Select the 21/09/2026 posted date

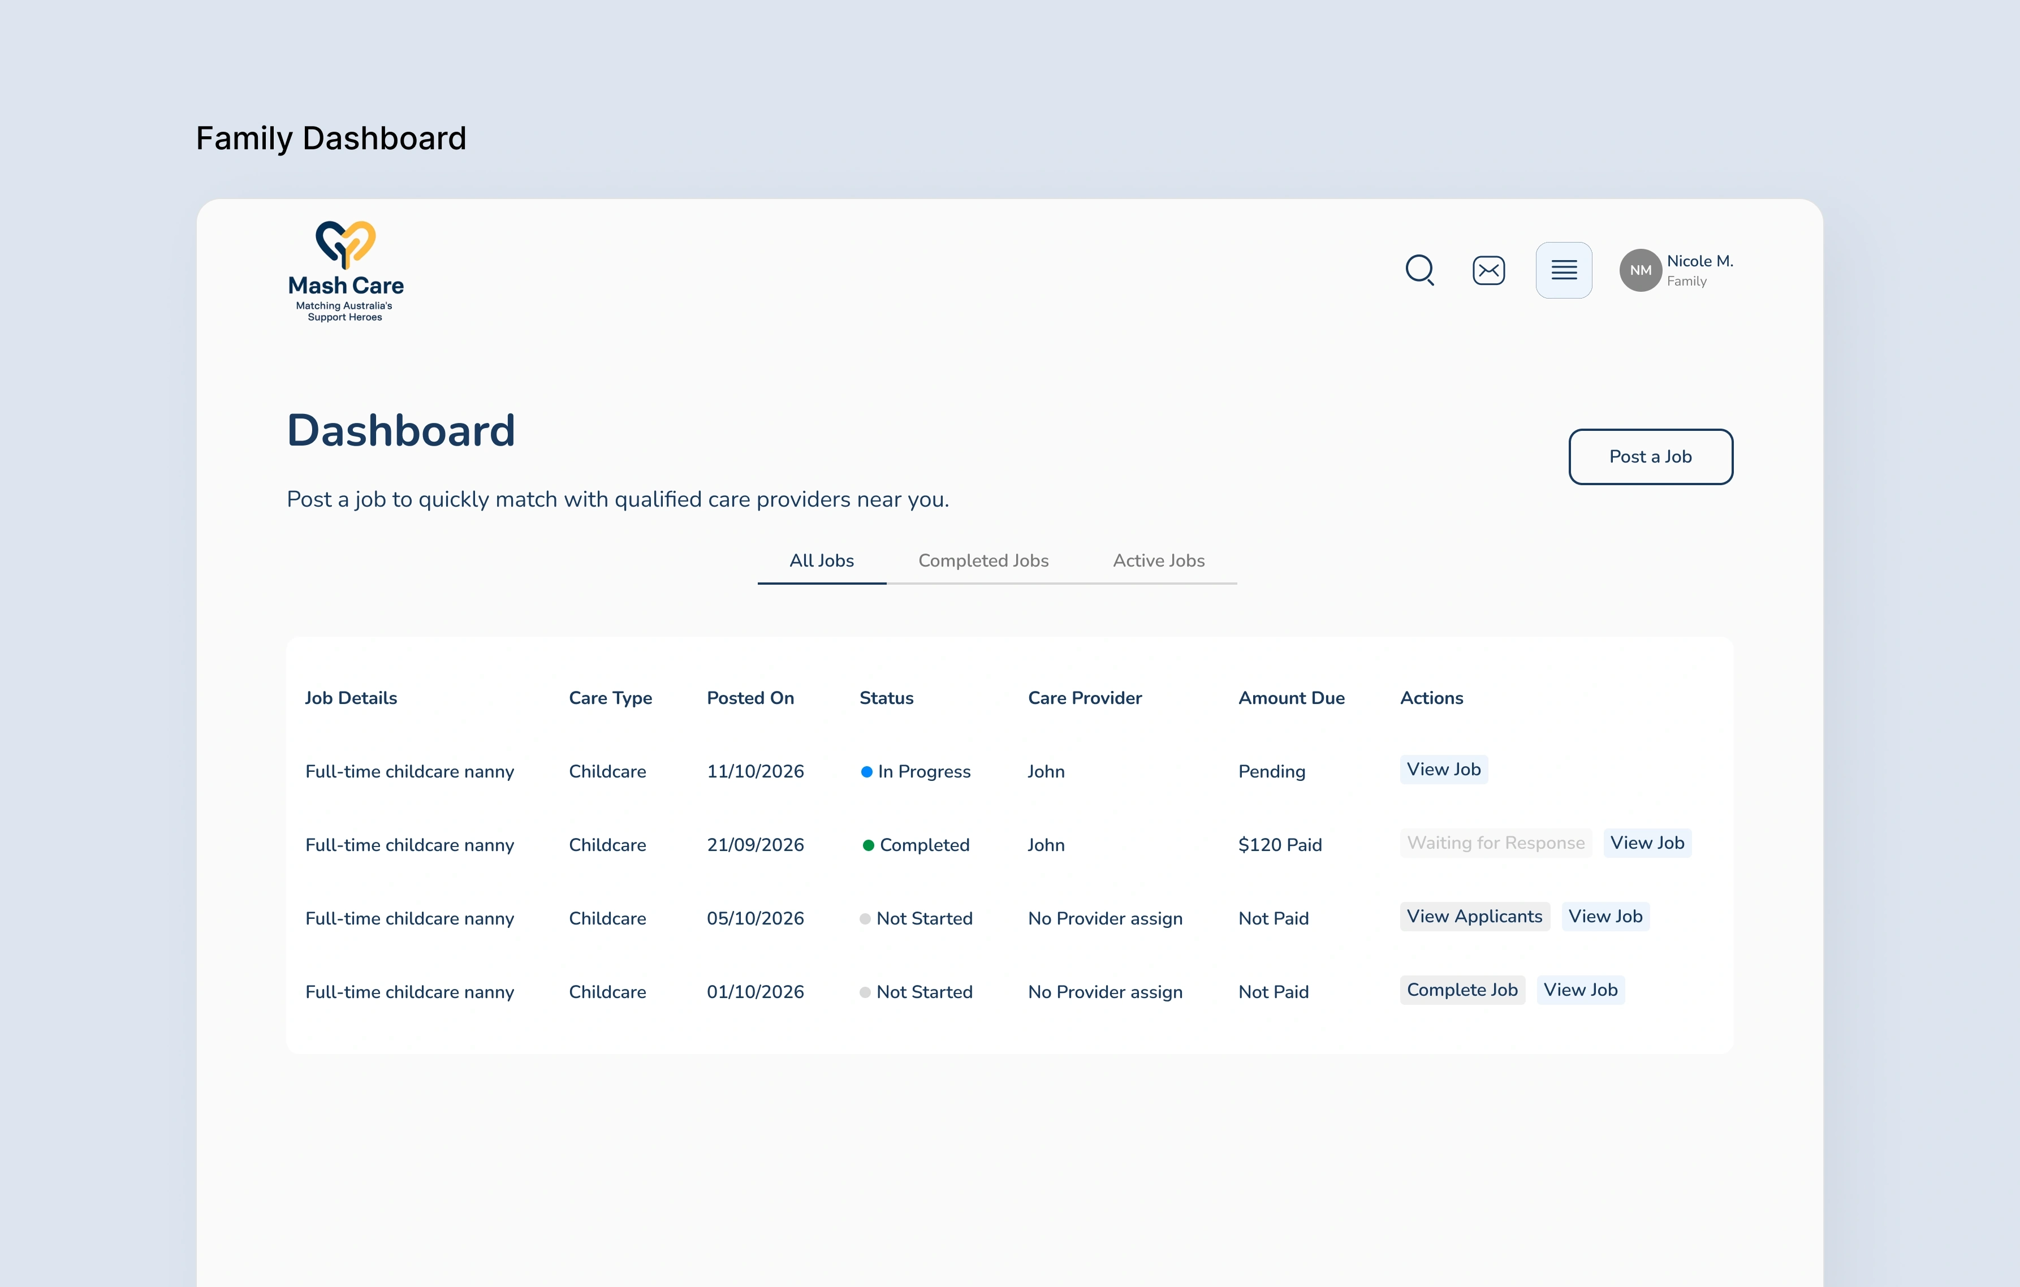click(755, 845)
